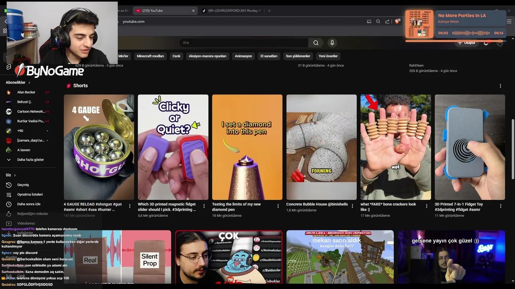Click the No More Parties In LA title
The width and height of the screenshot is (515, 289).
click(x=462, y=16)
